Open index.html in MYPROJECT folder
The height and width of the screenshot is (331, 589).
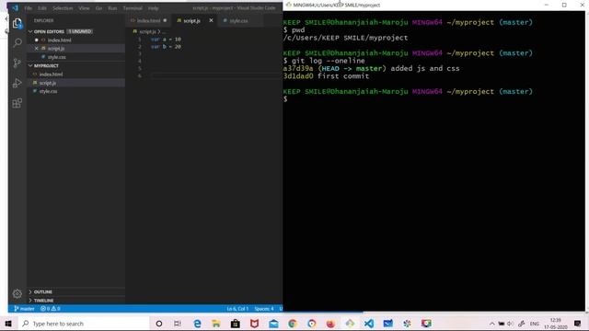click(x=51, y=74)
